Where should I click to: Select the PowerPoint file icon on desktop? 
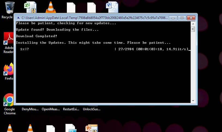[91, 128]
